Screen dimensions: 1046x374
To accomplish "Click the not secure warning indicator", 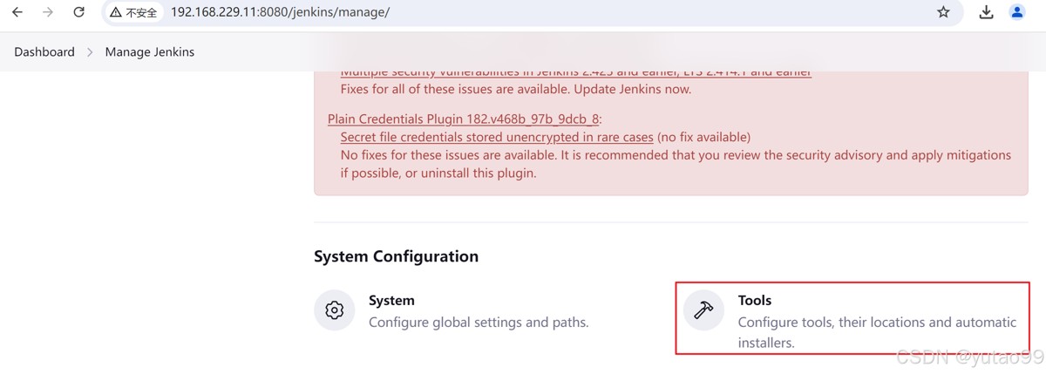I will click(133, 12).
